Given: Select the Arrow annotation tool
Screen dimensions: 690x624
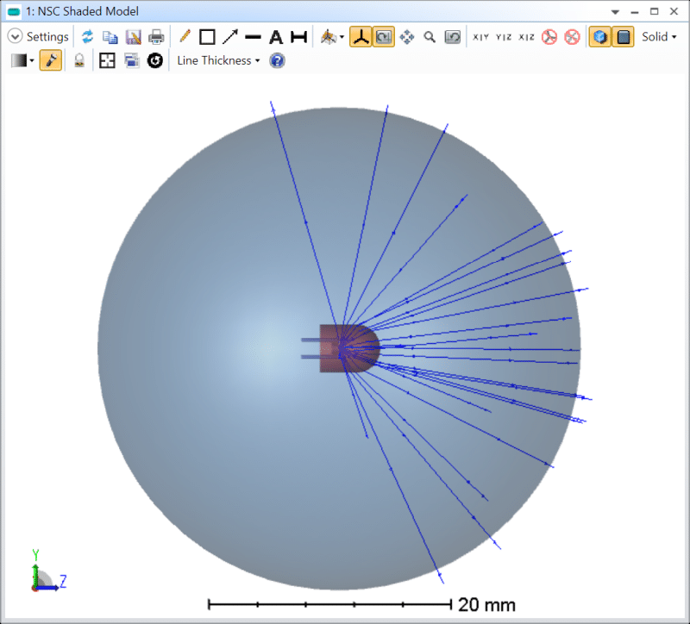Looking at the screenshot, I should [229, 37].
